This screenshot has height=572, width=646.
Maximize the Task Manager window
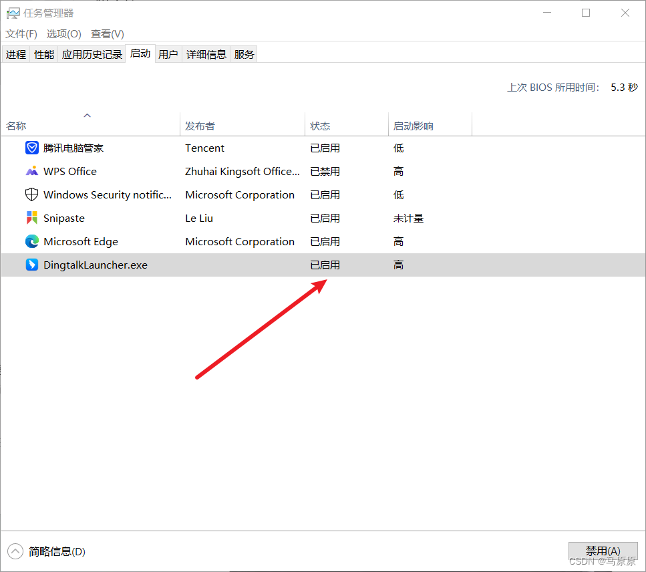[586, 13]
